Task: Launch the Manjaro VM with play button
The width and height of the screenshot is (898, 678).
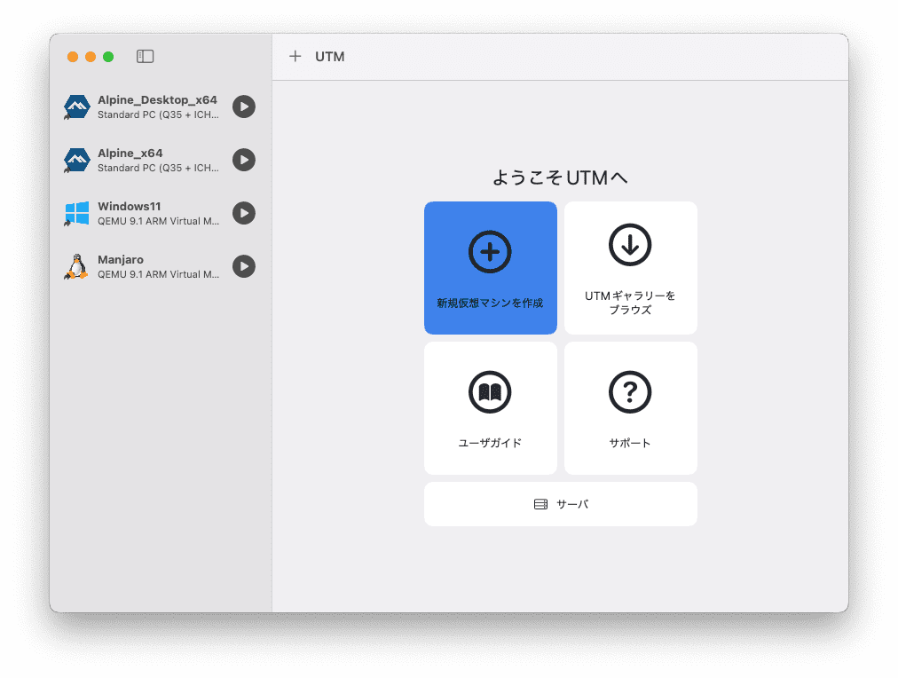Action: (244, 266)
